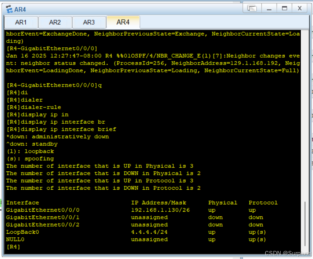313x259 pixels.
Task: Switch to the AR2 tab
Action: tap(55, 22)
